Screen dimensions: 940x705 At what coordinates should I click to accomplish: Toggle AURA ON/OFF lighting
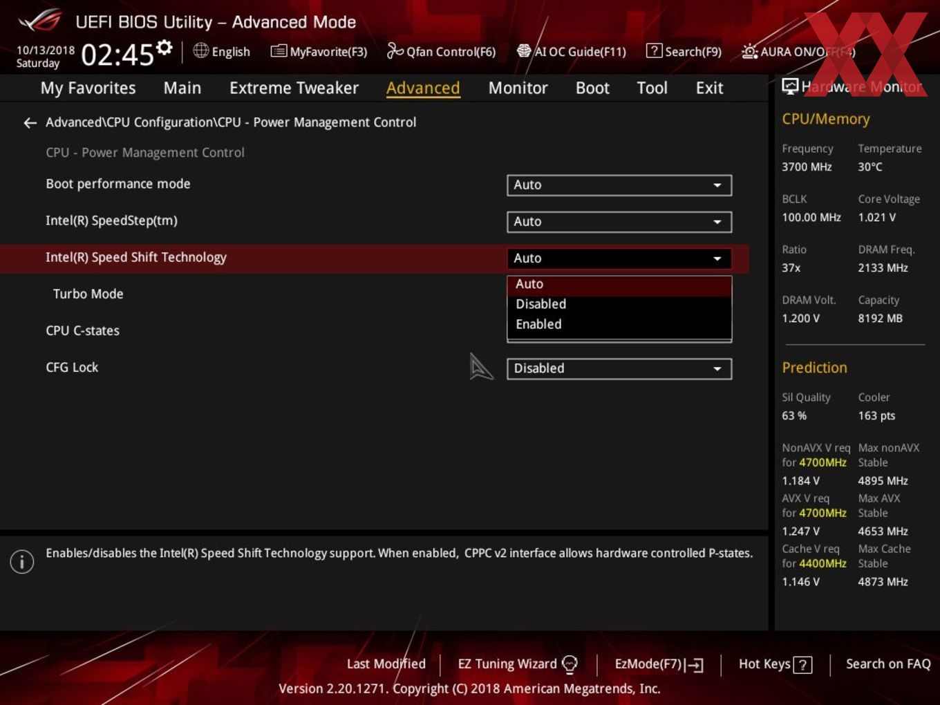point(798,51)
